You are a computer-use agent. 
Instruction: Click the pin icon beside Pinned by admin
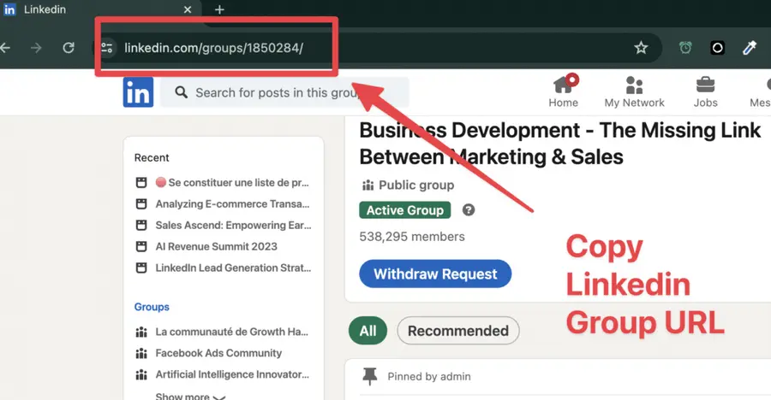pyautogui.click(x=370, y=376)
